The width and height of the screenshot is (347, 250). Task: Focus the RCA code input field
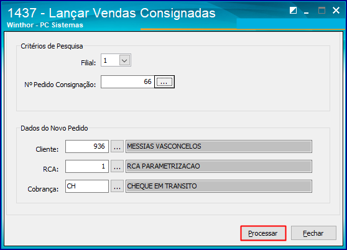coord(87,166)
